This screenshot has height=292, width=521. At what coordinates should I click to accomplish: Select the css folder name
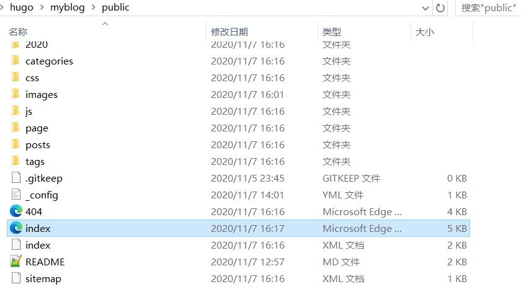[32, 78]
